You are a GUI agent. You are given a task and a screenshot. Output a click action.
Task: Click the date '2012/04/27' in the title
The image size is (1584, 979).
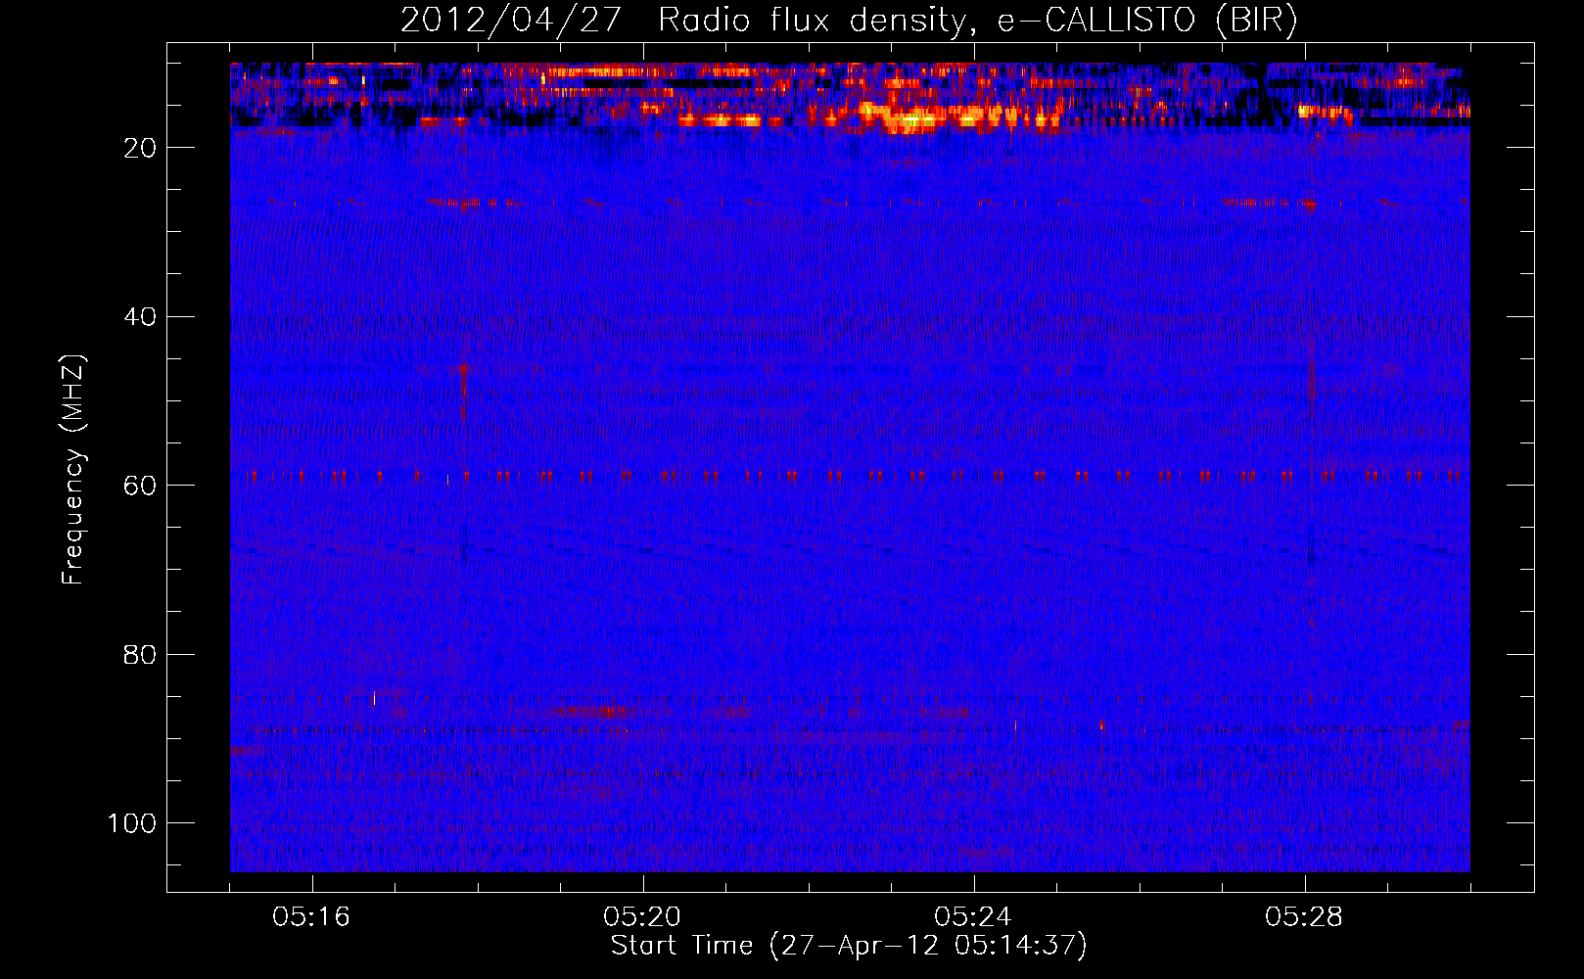(510, 21)
